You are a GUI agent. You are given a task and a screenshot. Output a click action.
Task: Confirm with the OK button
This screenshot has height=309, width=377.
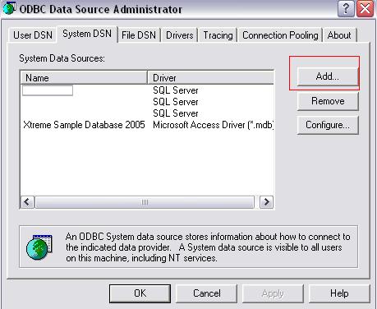pos(140,293)
